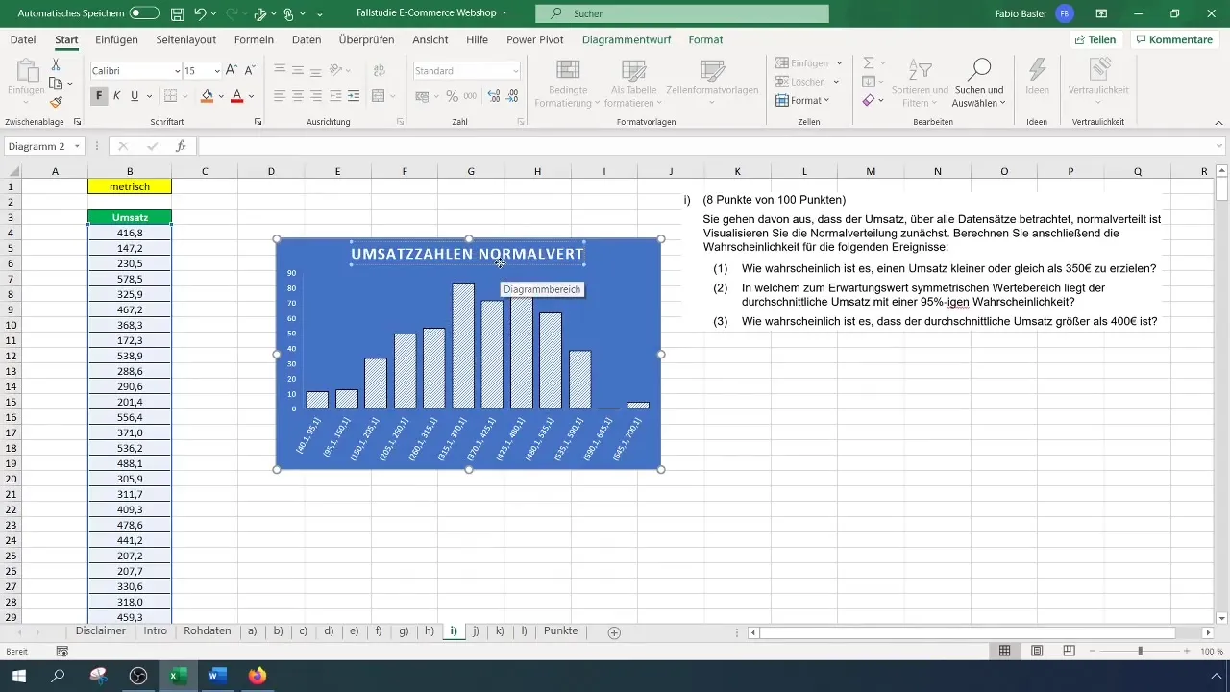Click the increase decimal places icon
The height and width of the screenshot is (692, 1230).
coord(494,96)
